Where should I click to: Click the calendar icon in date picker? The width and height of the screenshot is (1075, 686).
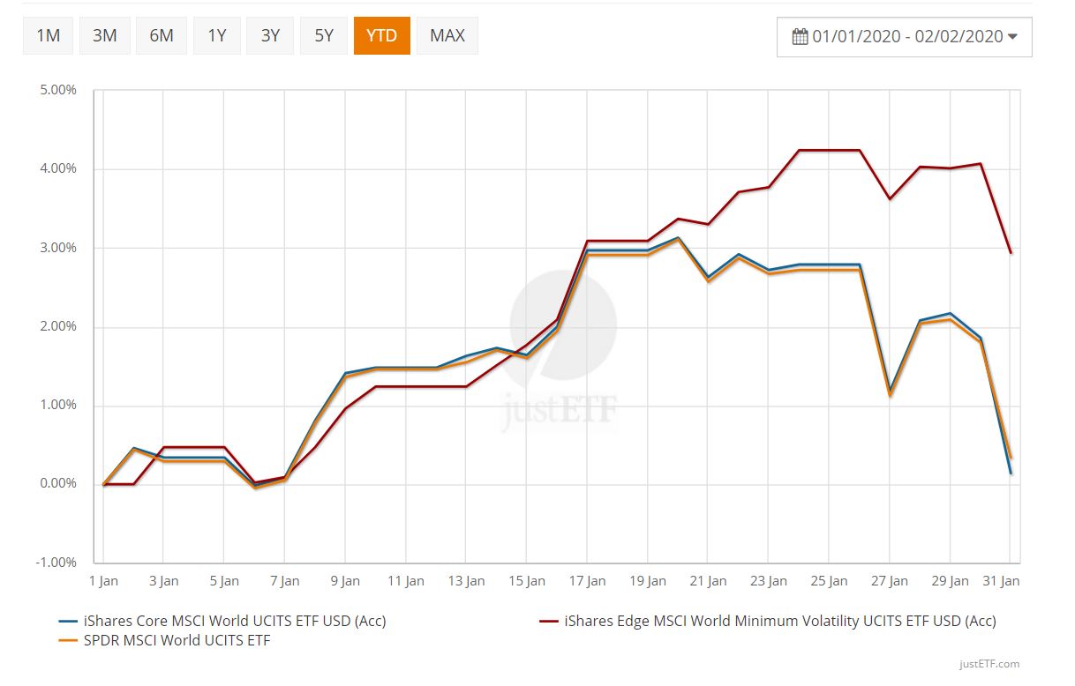point(801,37)
